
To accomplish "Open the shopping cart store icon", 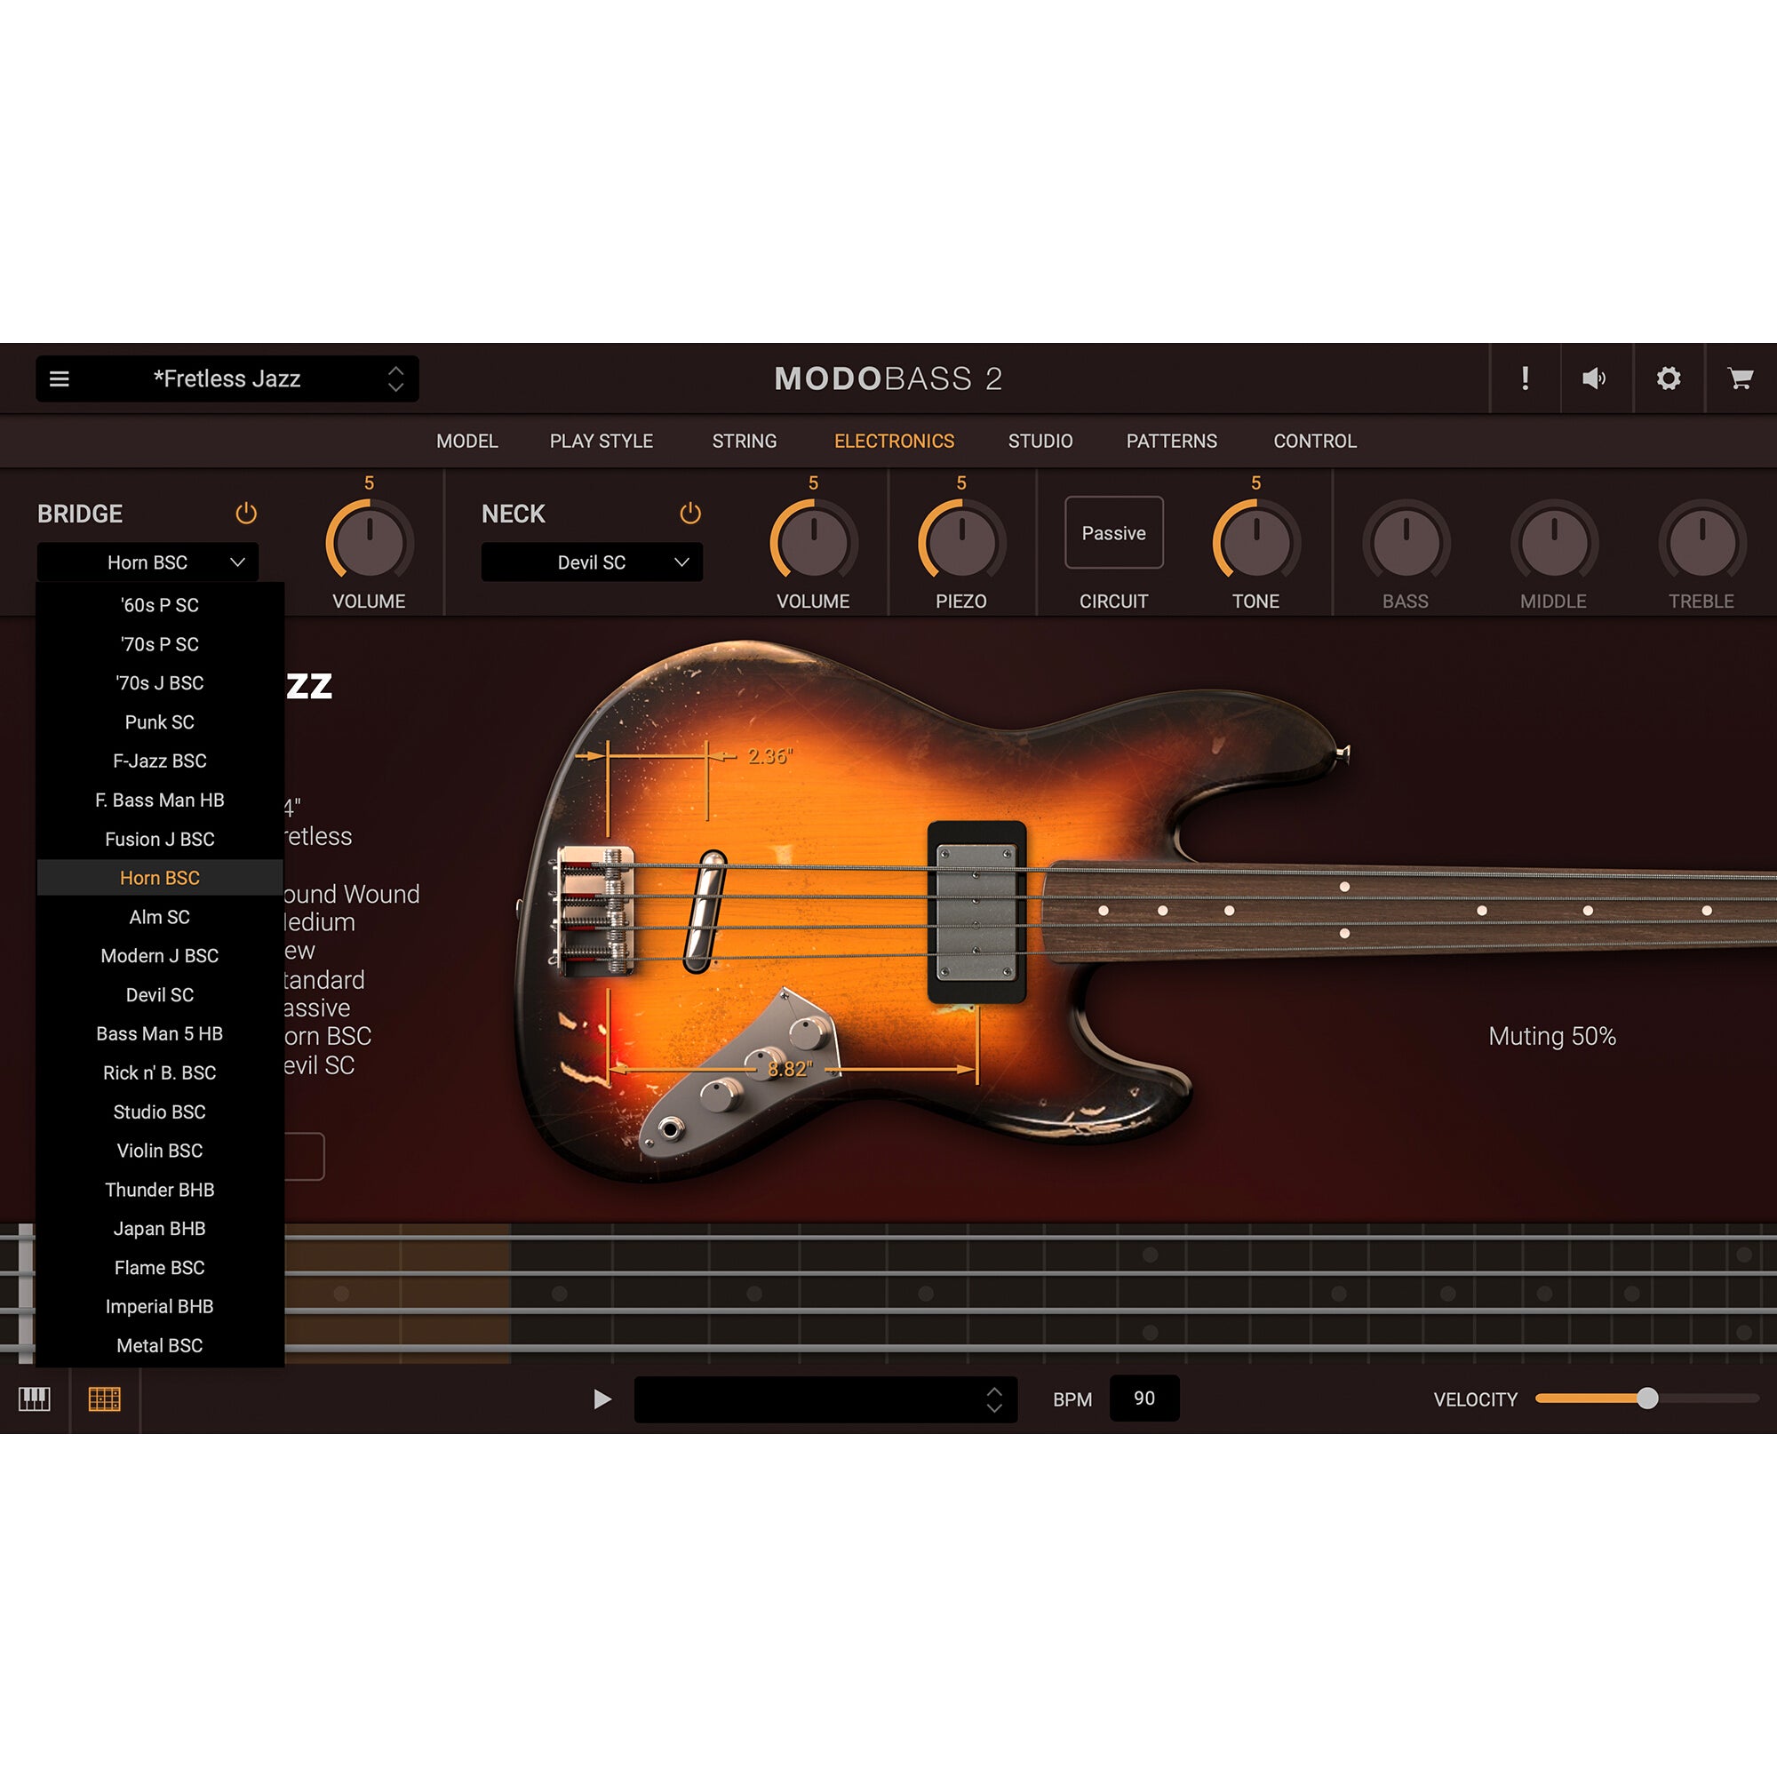I will click(1740, 378).
